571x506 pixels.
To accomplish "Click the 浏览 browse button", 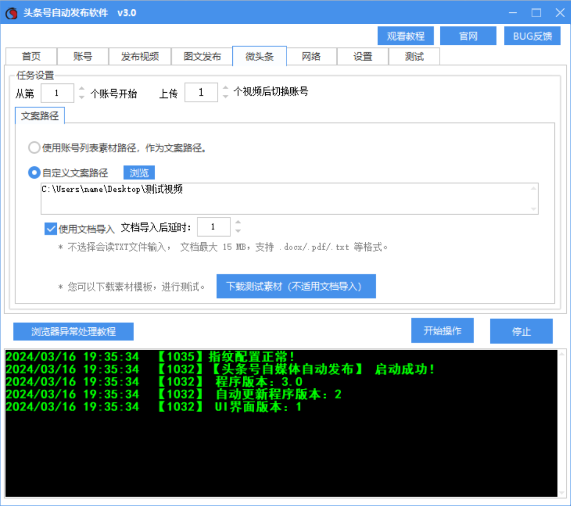I will click(139, 172).
